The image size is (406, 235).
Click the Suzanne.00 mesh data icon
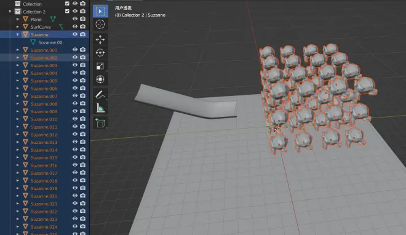[33, 42]
